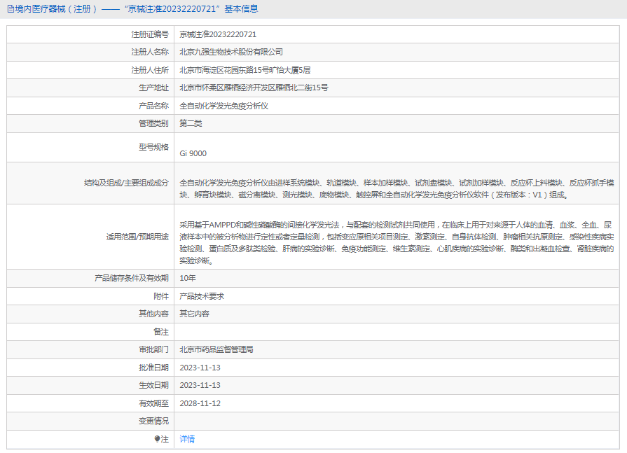Select the 注册证编号 row label
Image resolution: width=627 pixels, height=453 pixels.
point(150,34)
